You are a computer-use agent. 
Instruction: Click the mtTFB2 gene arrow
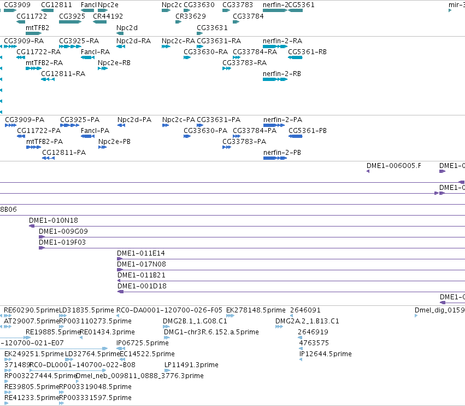pyautogui.click(x=33, y=33)
